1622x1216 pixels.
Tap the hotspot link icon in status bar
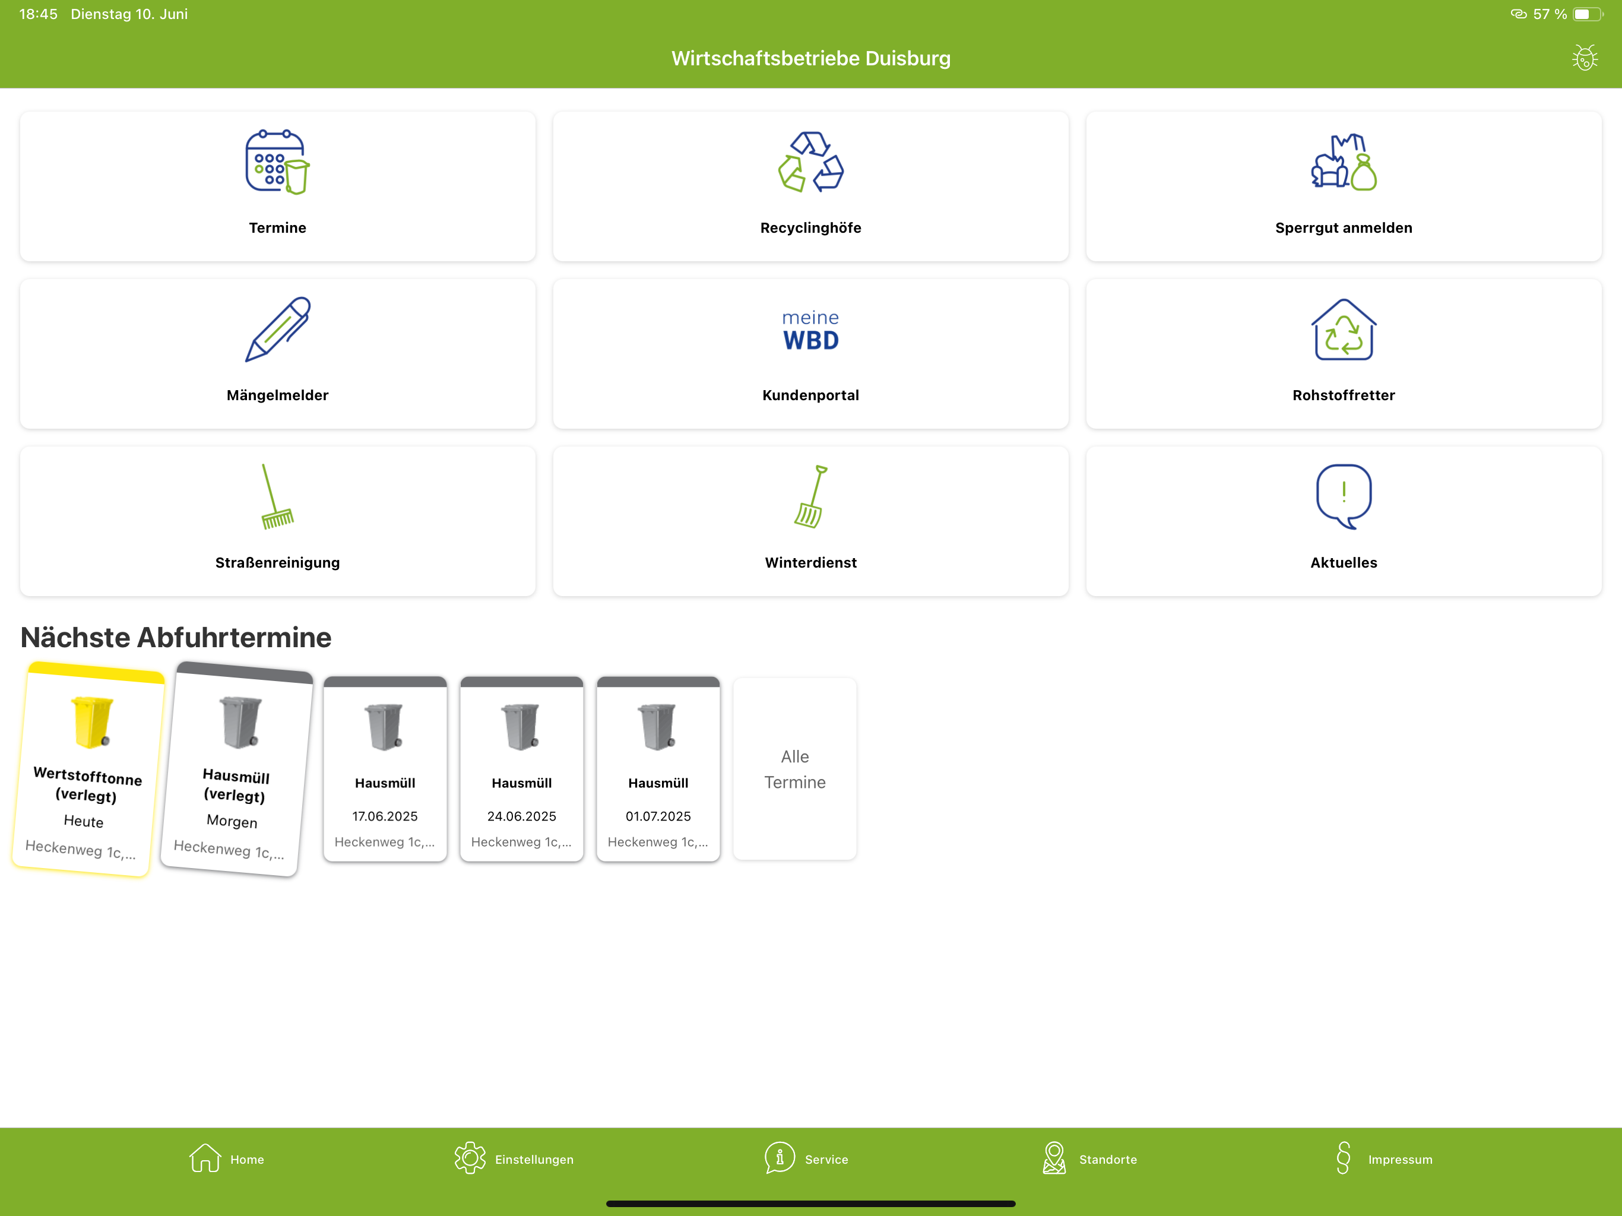click(1518, 14)
